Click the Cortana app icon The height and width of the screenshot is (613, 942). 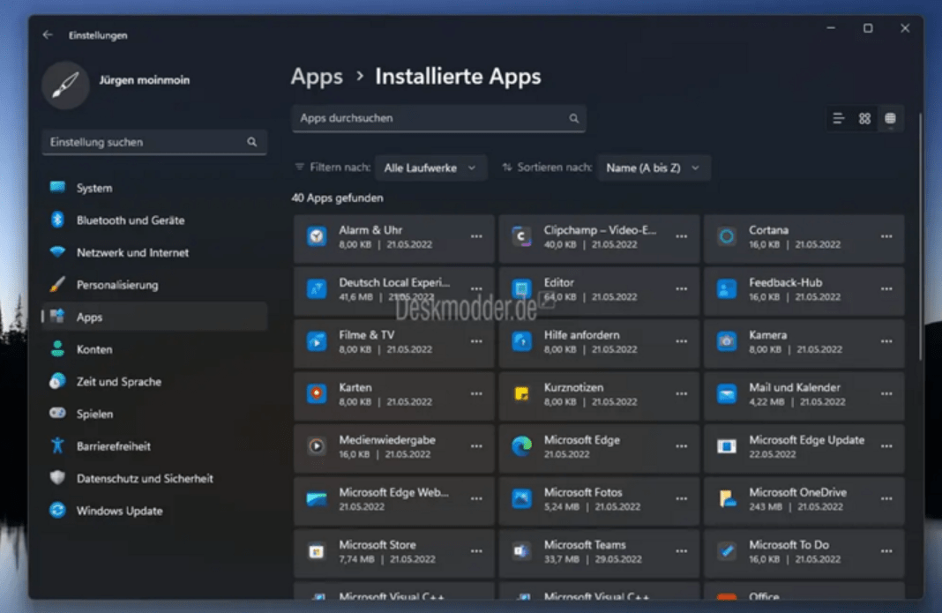(726, 237)
